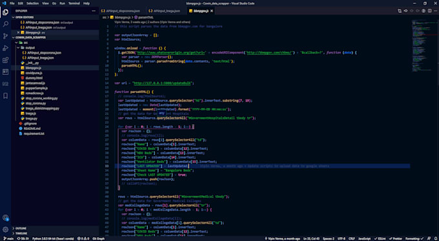Open requirement.txt in file tree
The height and width of the screenshot is (241, 439).
pos(55,134)
